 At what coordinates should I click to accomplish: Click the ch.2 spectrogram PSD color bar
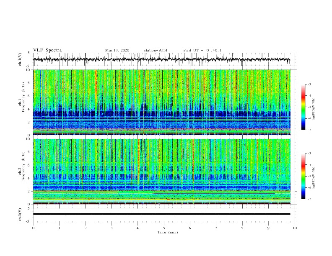coord(303,176)
